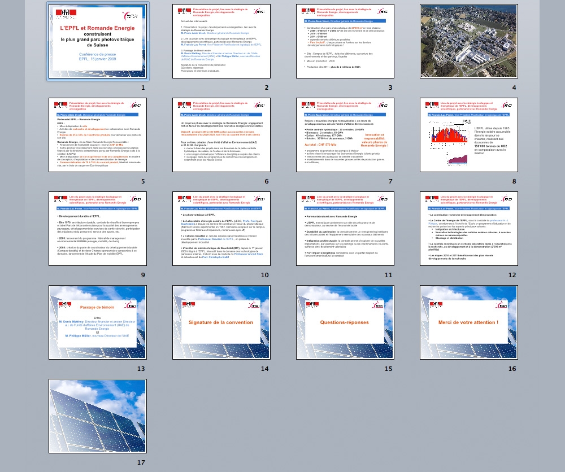The width and height of the screenshot is (565, 472).
Task: Select the 'Signature de la convention' slide
Action: (221, 322)
